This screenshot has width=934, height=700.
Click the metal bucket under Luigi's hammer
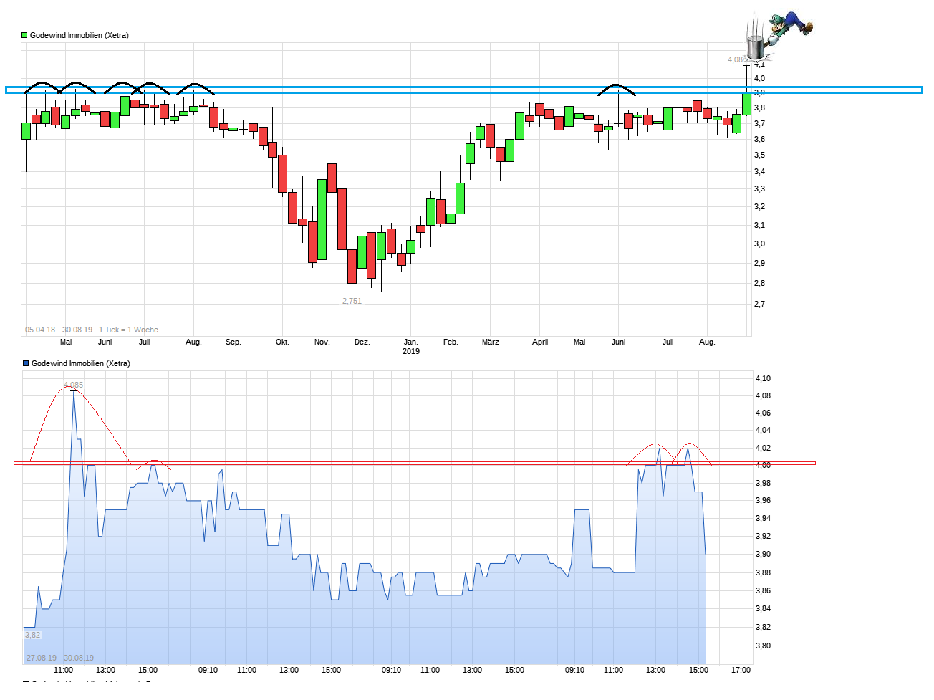click(755, 47)
